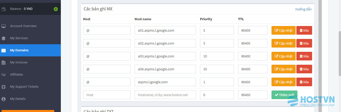Screen dimensions: 341x112
Task: Click the wallet icon beside Balance
Action: (4, 9)
